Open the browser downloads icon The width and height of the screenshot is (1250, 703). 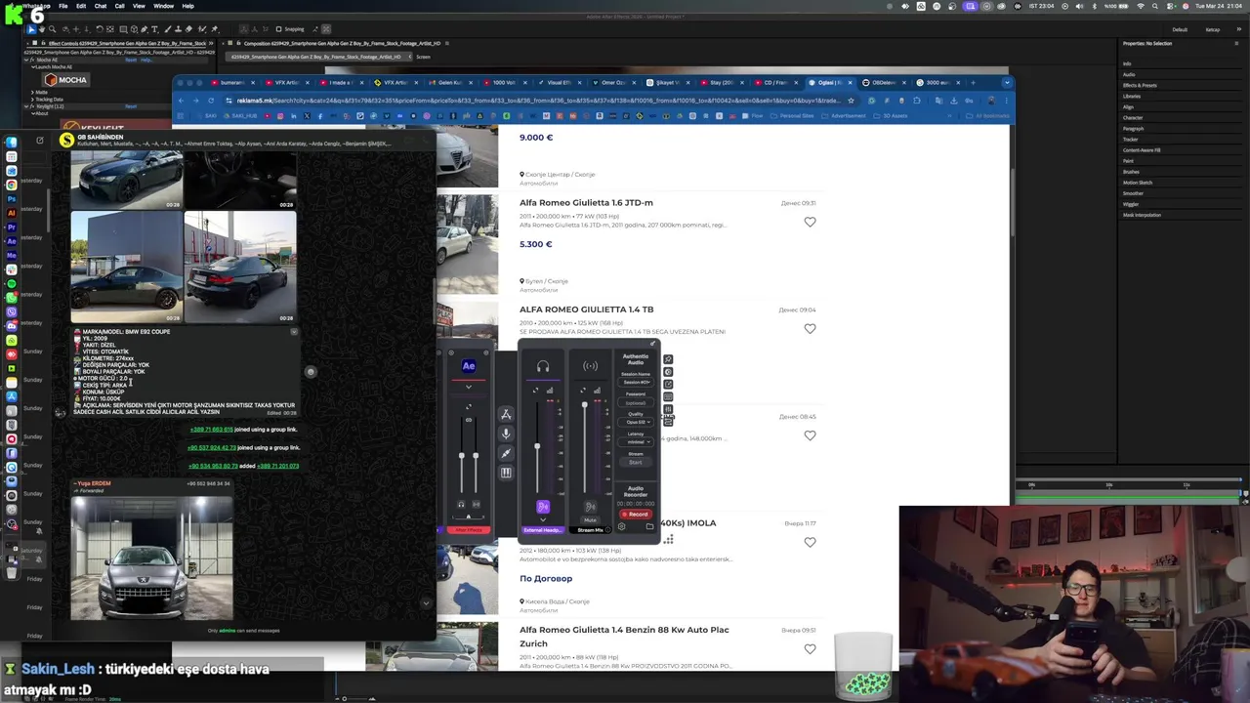(954, 101)
